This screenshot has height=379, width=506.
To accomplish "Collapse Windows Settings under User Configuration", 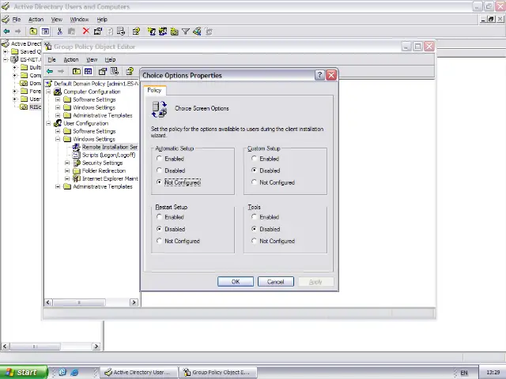I will 58,139.
